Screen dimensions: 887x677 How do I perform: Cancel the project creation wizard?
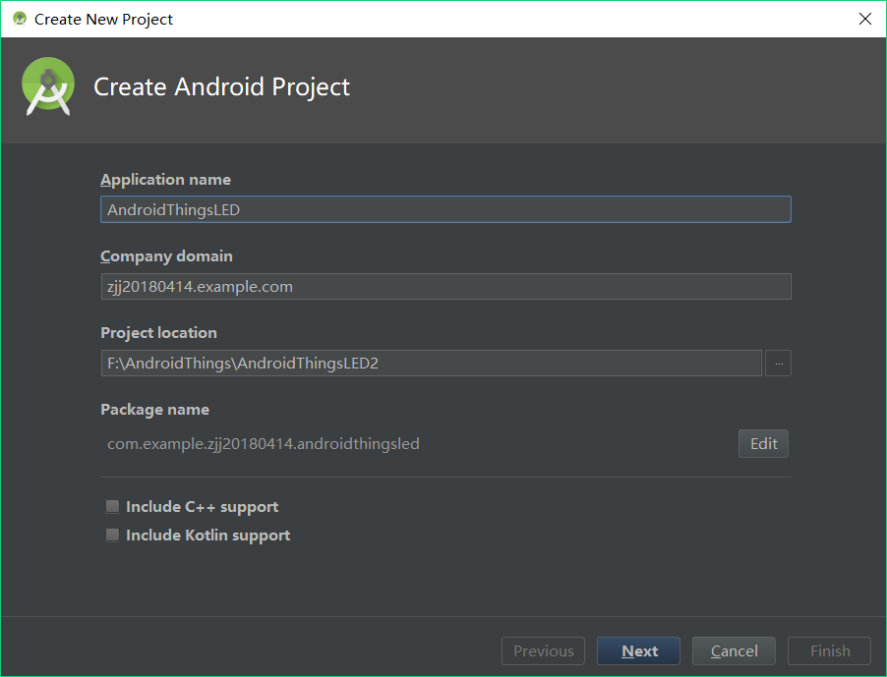pos(734,651)
